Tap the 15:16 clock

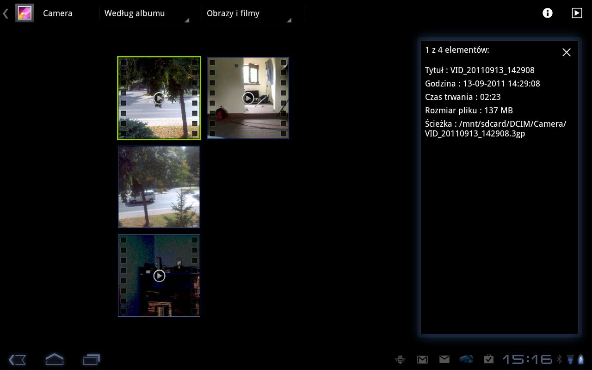click(x=528, y=359)
